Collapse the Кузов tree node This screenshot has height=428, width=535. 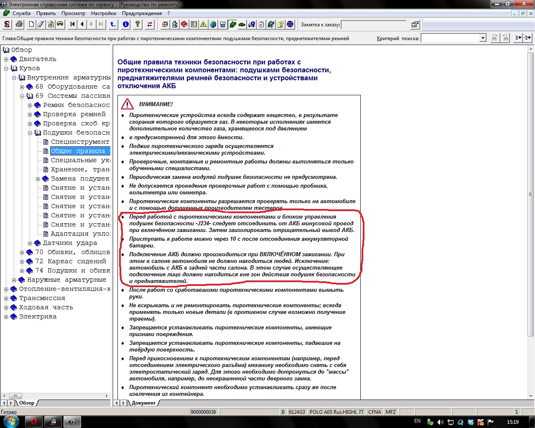[6, 69]
